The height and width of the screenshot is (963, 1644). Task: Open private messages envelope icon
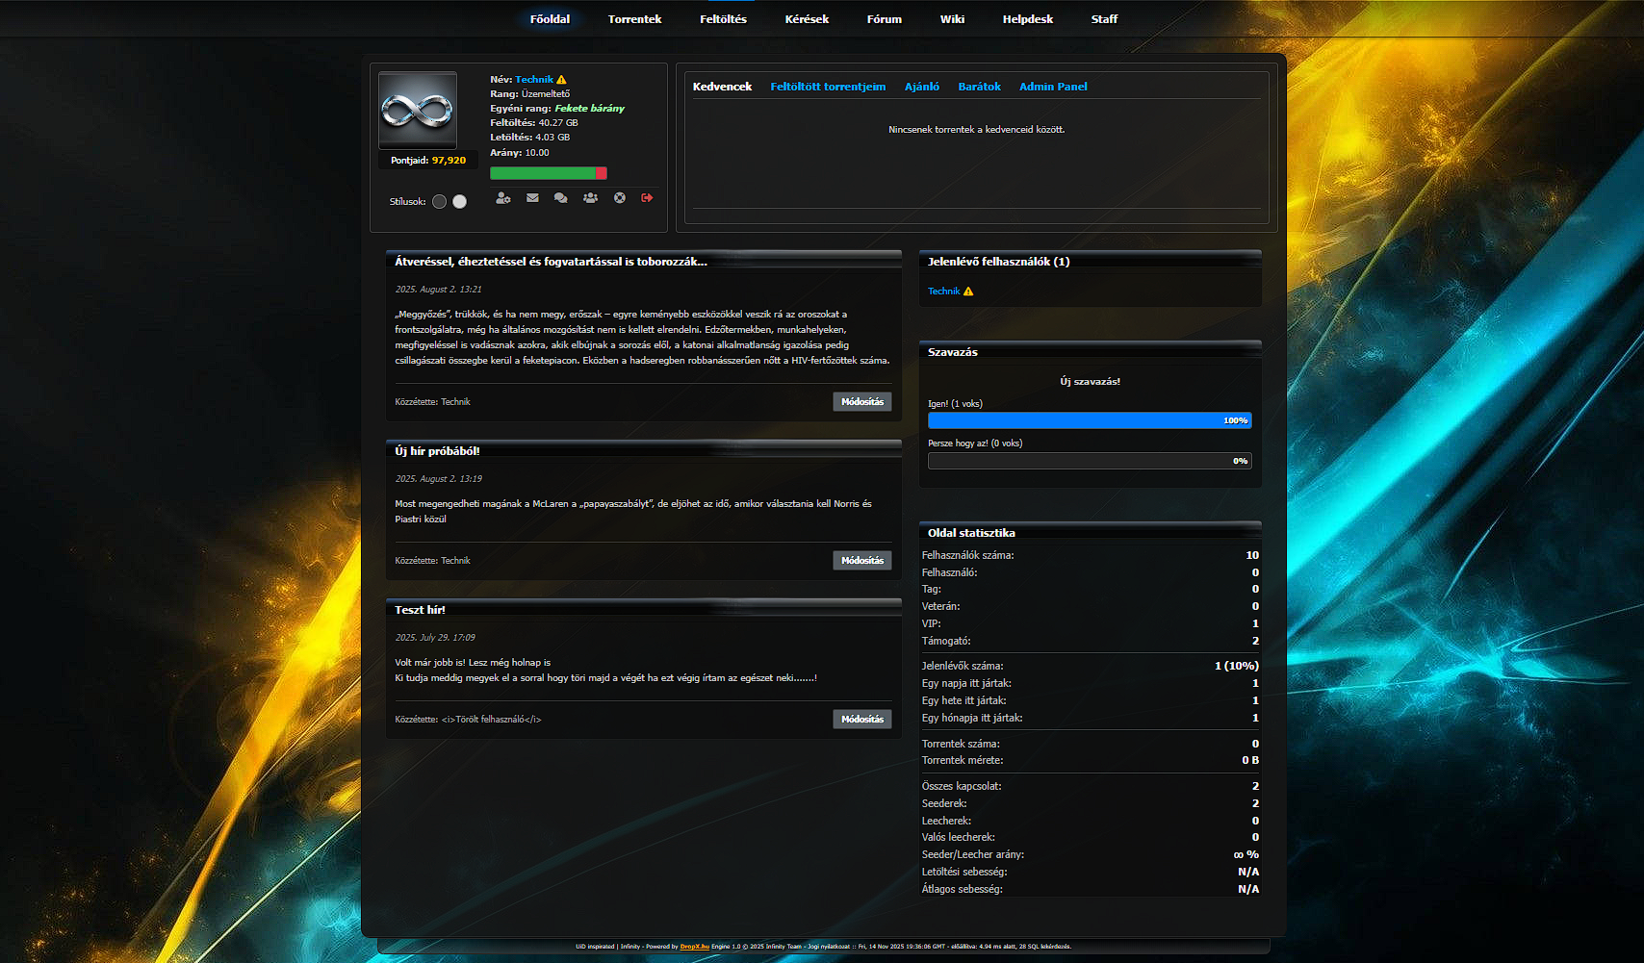tap(532, 198)
